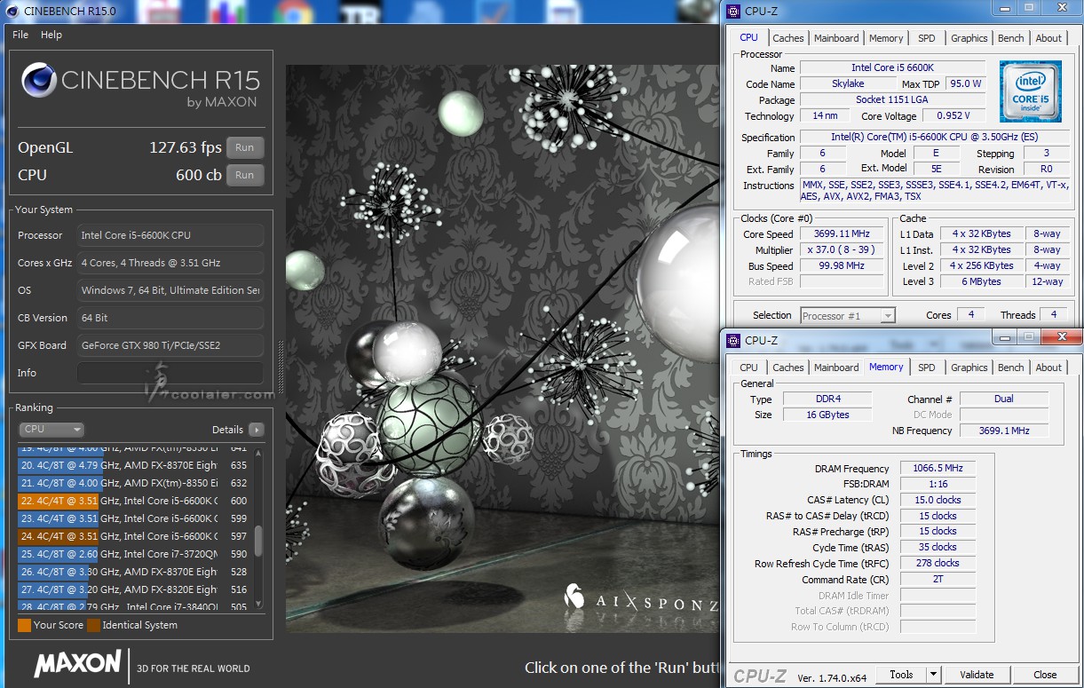Open the Processor #1 selection dropdown in CPU-Z

(x=848, y=316)
